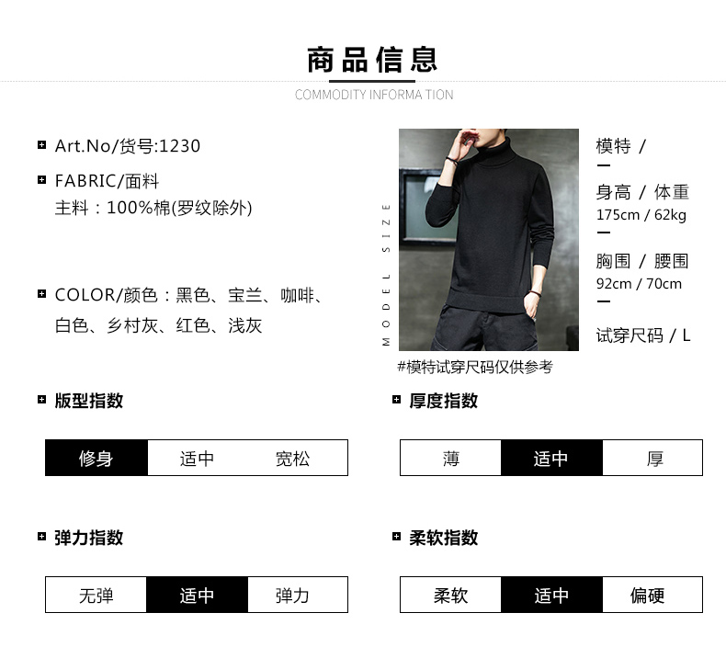
Task: Click the highlighted 适中 in elasticity index
Action: [x=198, y=596]
